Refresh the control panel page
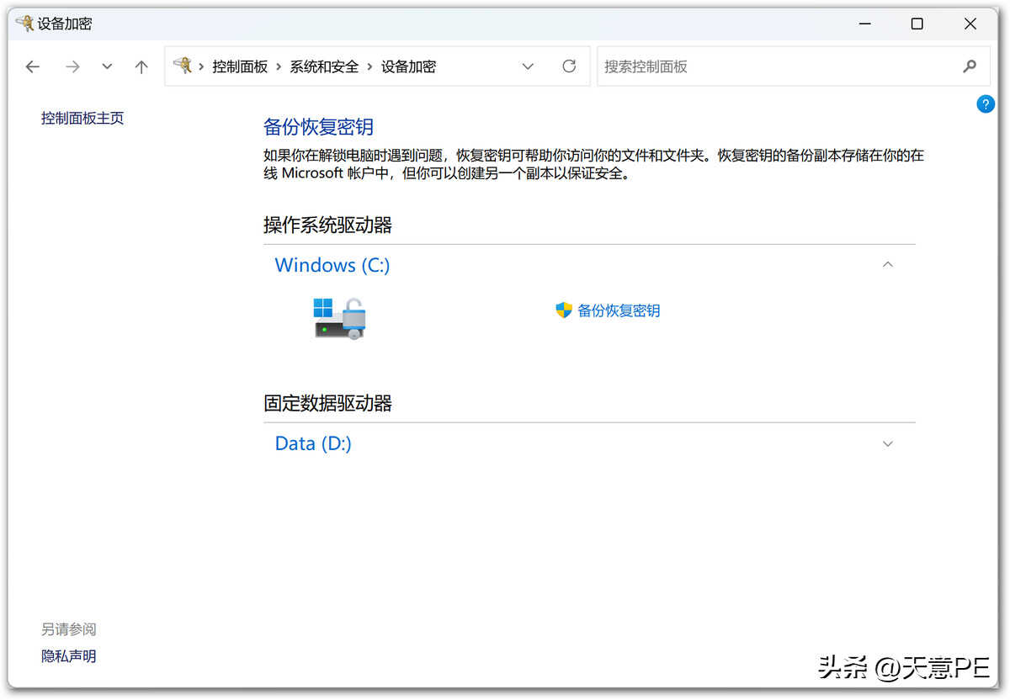Screen dimensions: 1010x700 [569, 66]
